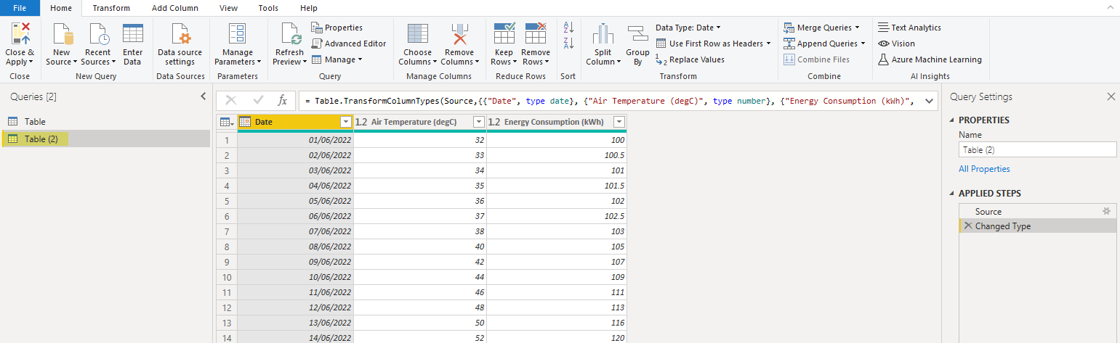Open Azure Machine Learning

point(930,59)
